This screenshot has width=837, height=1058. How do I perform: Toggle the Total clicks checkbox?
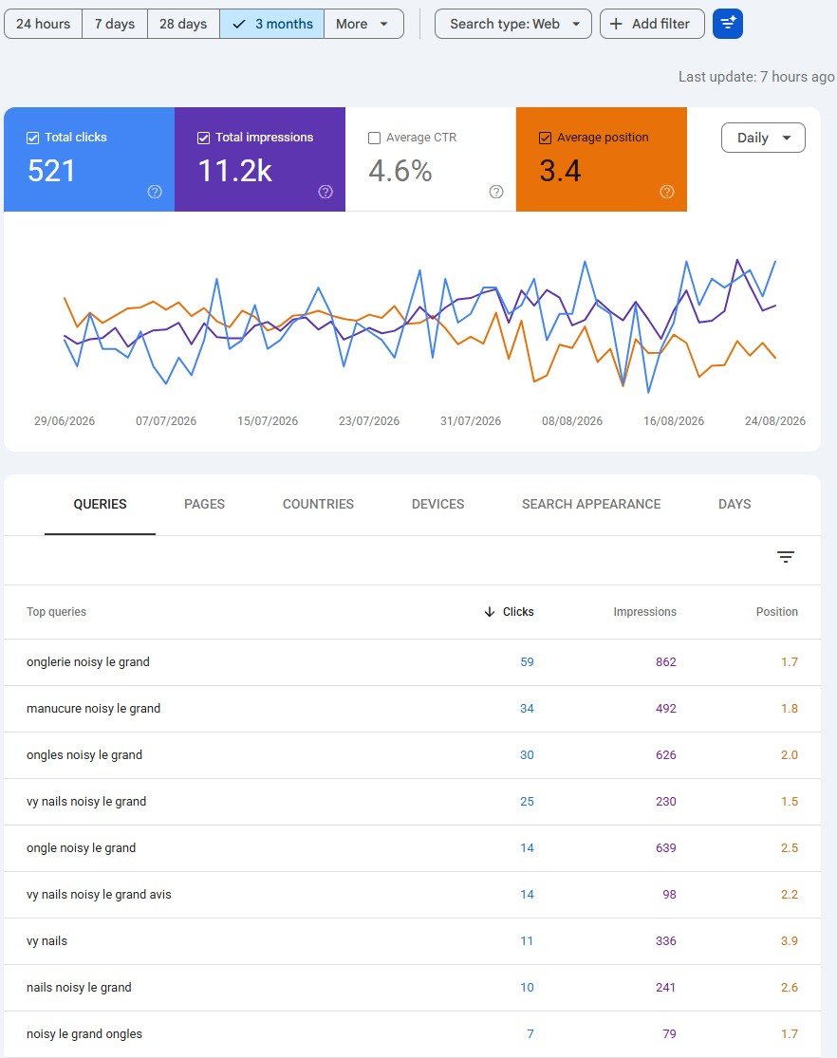[x=32, y=138]
